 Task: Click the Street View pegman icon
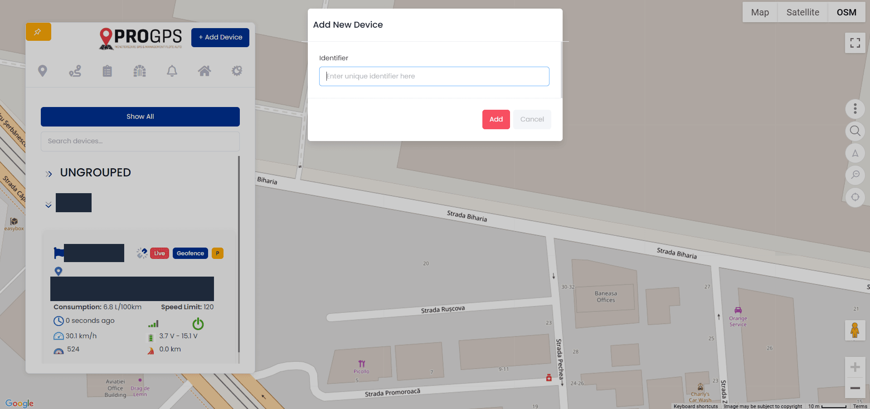[855, 330]
